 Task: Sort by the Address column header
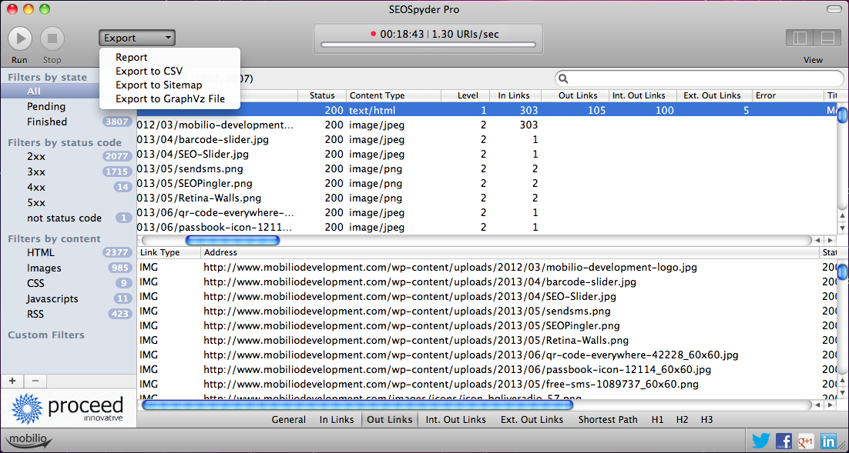(x=511, y=252)
